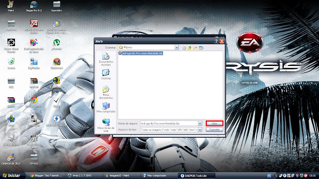Open Documentos recentes in the places bar
319x179 pixels.
(106, 59)
